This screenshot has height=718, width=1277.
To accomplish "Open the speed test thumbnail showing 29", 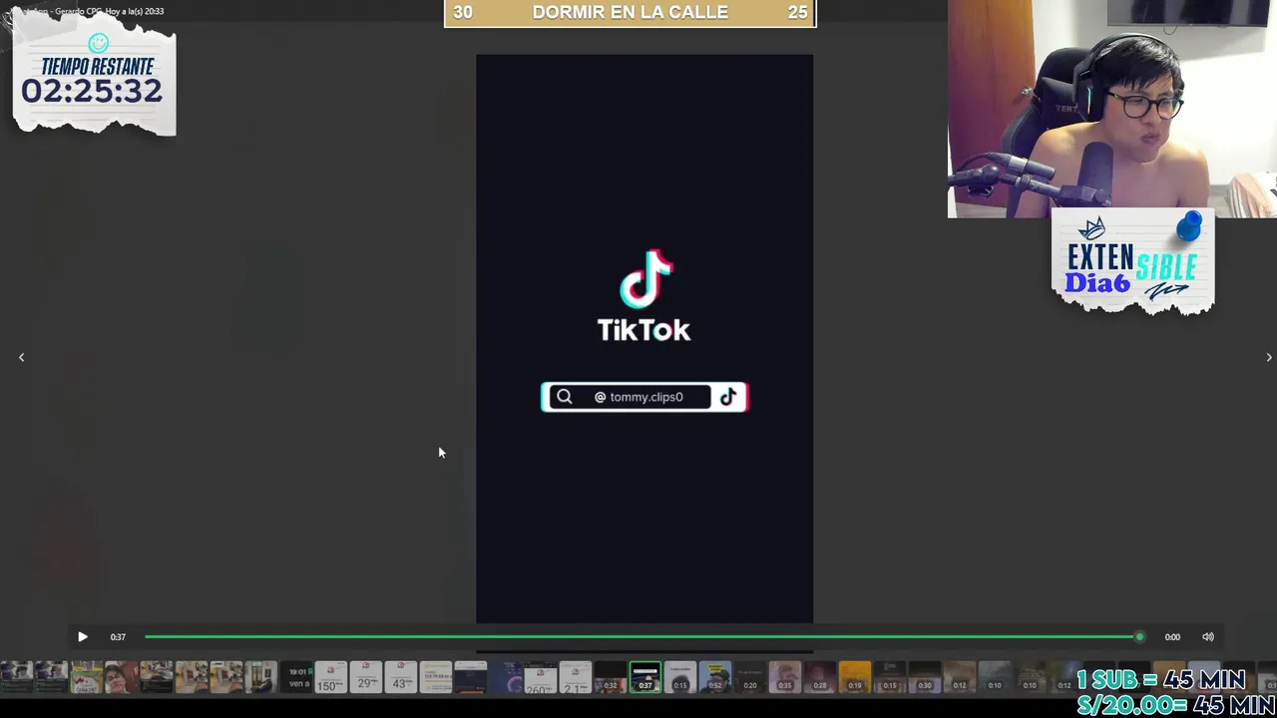I will click(366, 677).
